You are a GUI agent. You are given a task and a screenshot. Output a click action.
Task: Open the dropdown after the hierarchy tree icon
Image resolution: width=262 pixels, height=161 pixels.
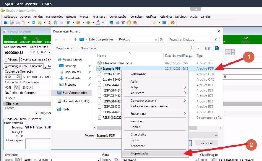[29, 22]
